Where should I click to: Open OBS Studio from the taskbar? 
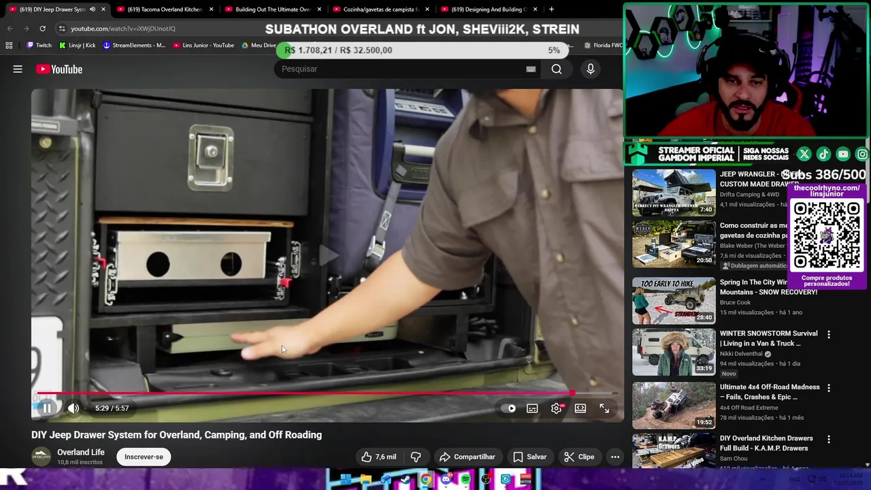pos(486,479)
